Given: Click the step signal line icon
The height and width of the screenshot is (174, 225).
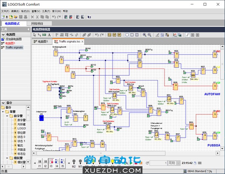Looking at the screenshot, I should coord(187,35).
